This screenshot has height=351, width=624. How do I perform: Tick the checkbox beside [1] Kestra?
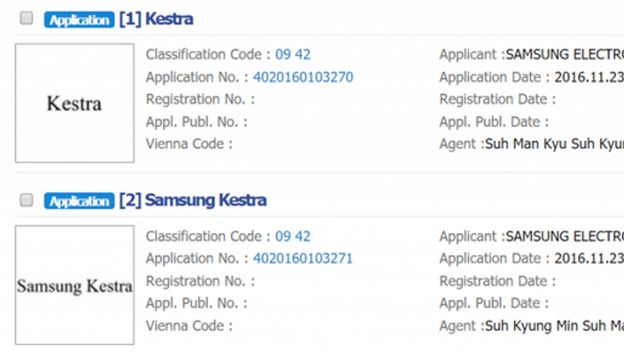point(27,18)
